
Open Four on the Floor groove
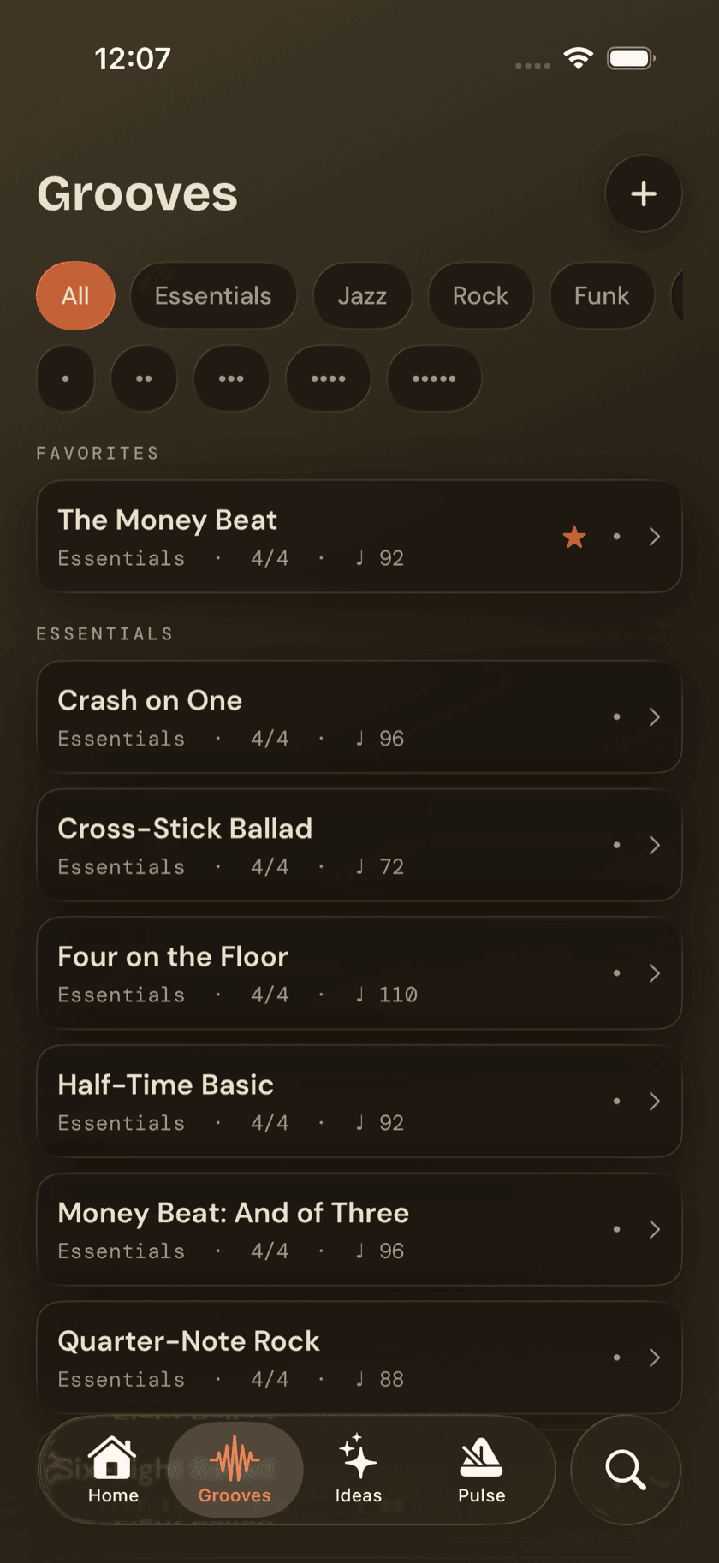tap(359, 973)
